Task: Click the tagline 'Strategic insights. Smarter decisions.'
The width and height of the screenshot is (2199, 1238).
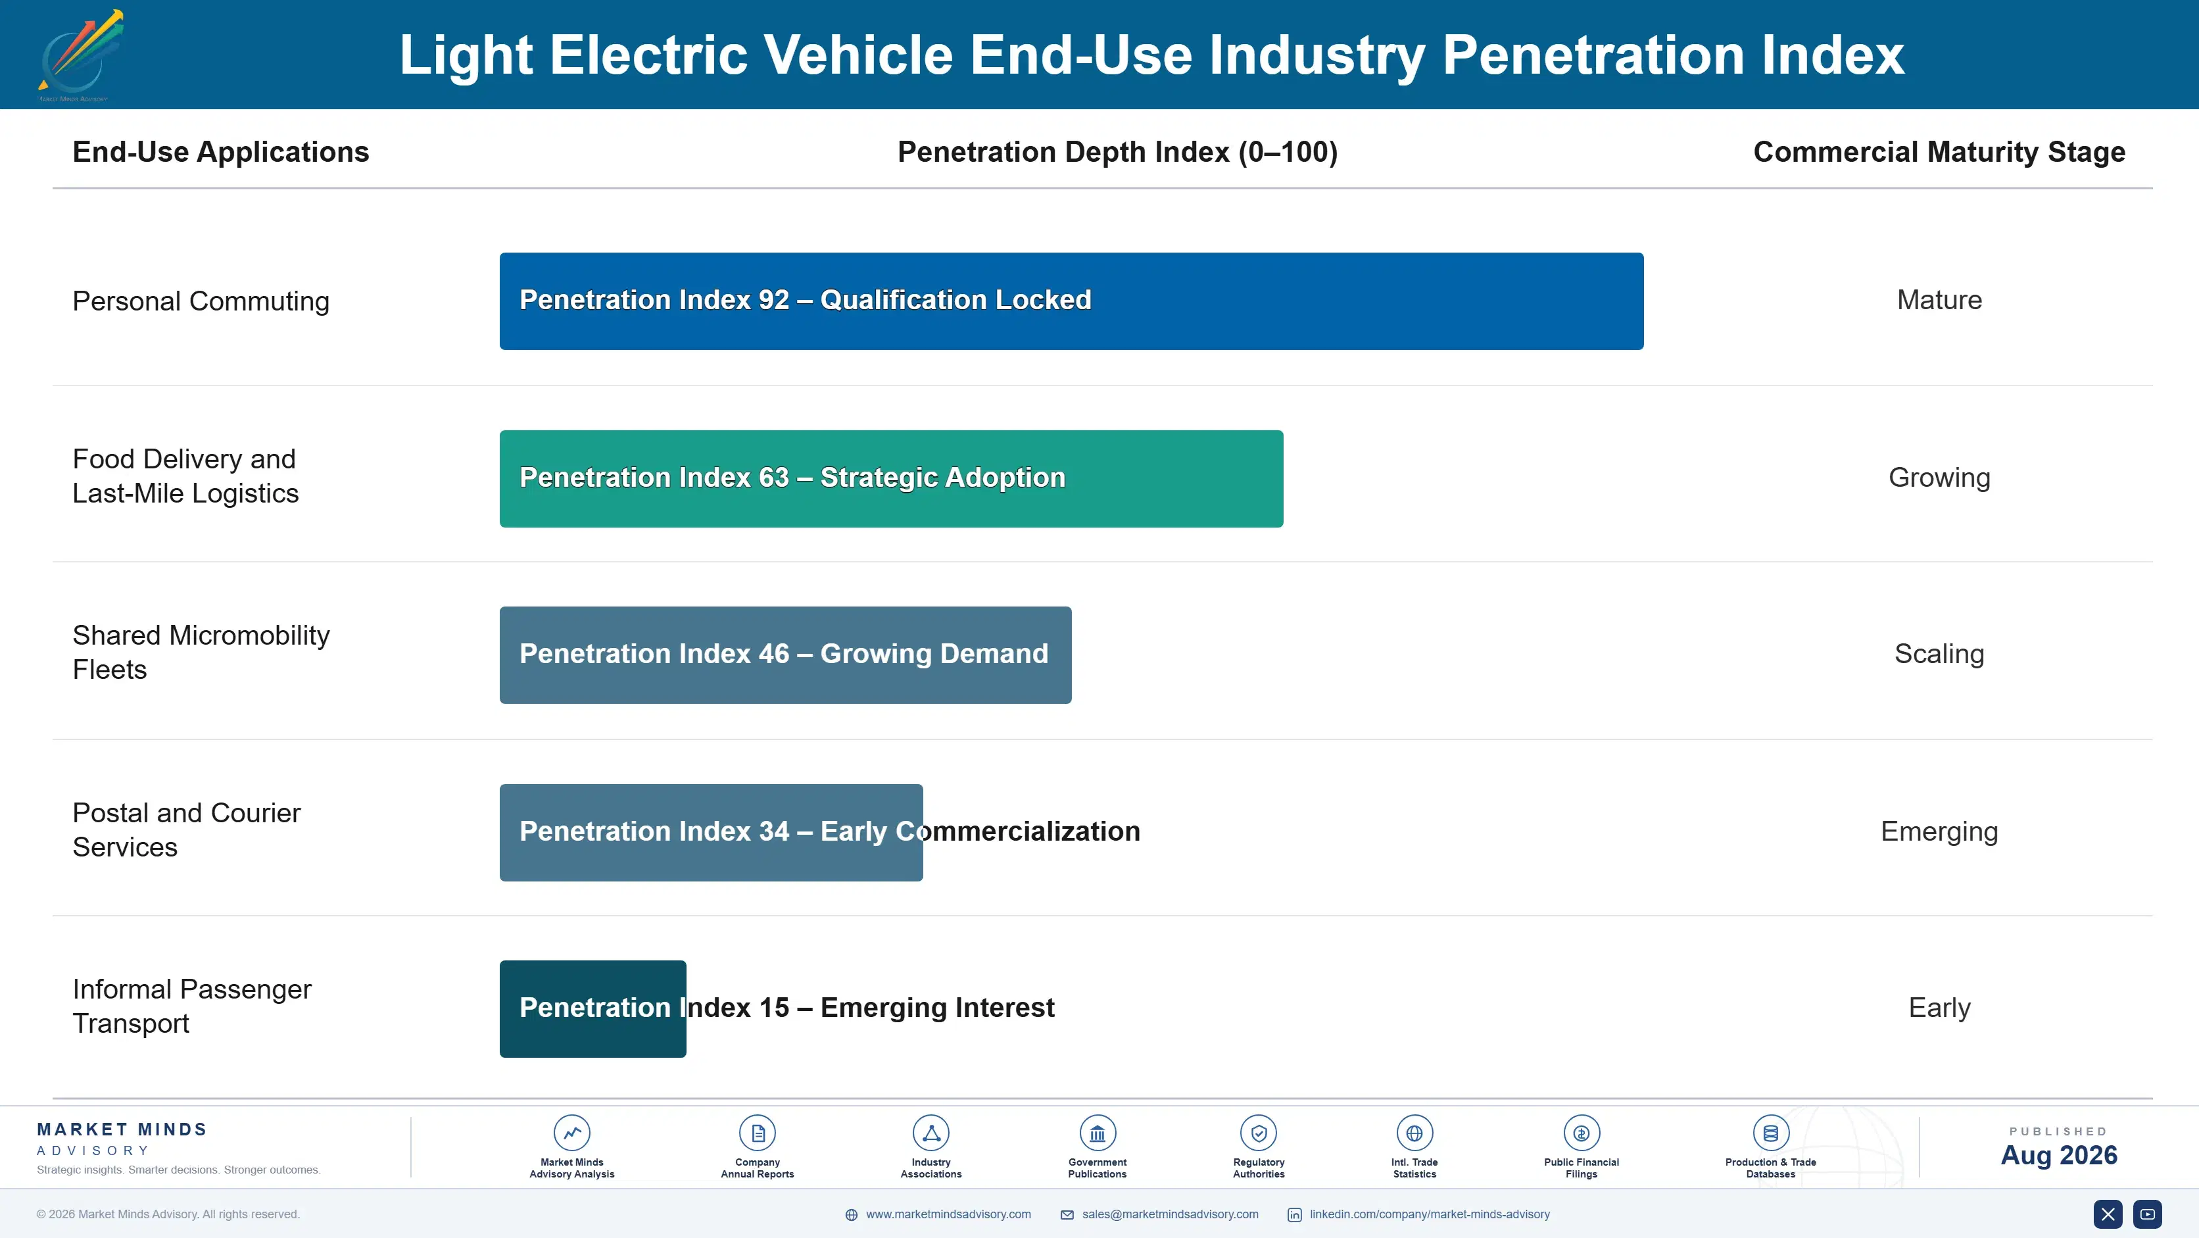Action: [x=178, y=1170]
